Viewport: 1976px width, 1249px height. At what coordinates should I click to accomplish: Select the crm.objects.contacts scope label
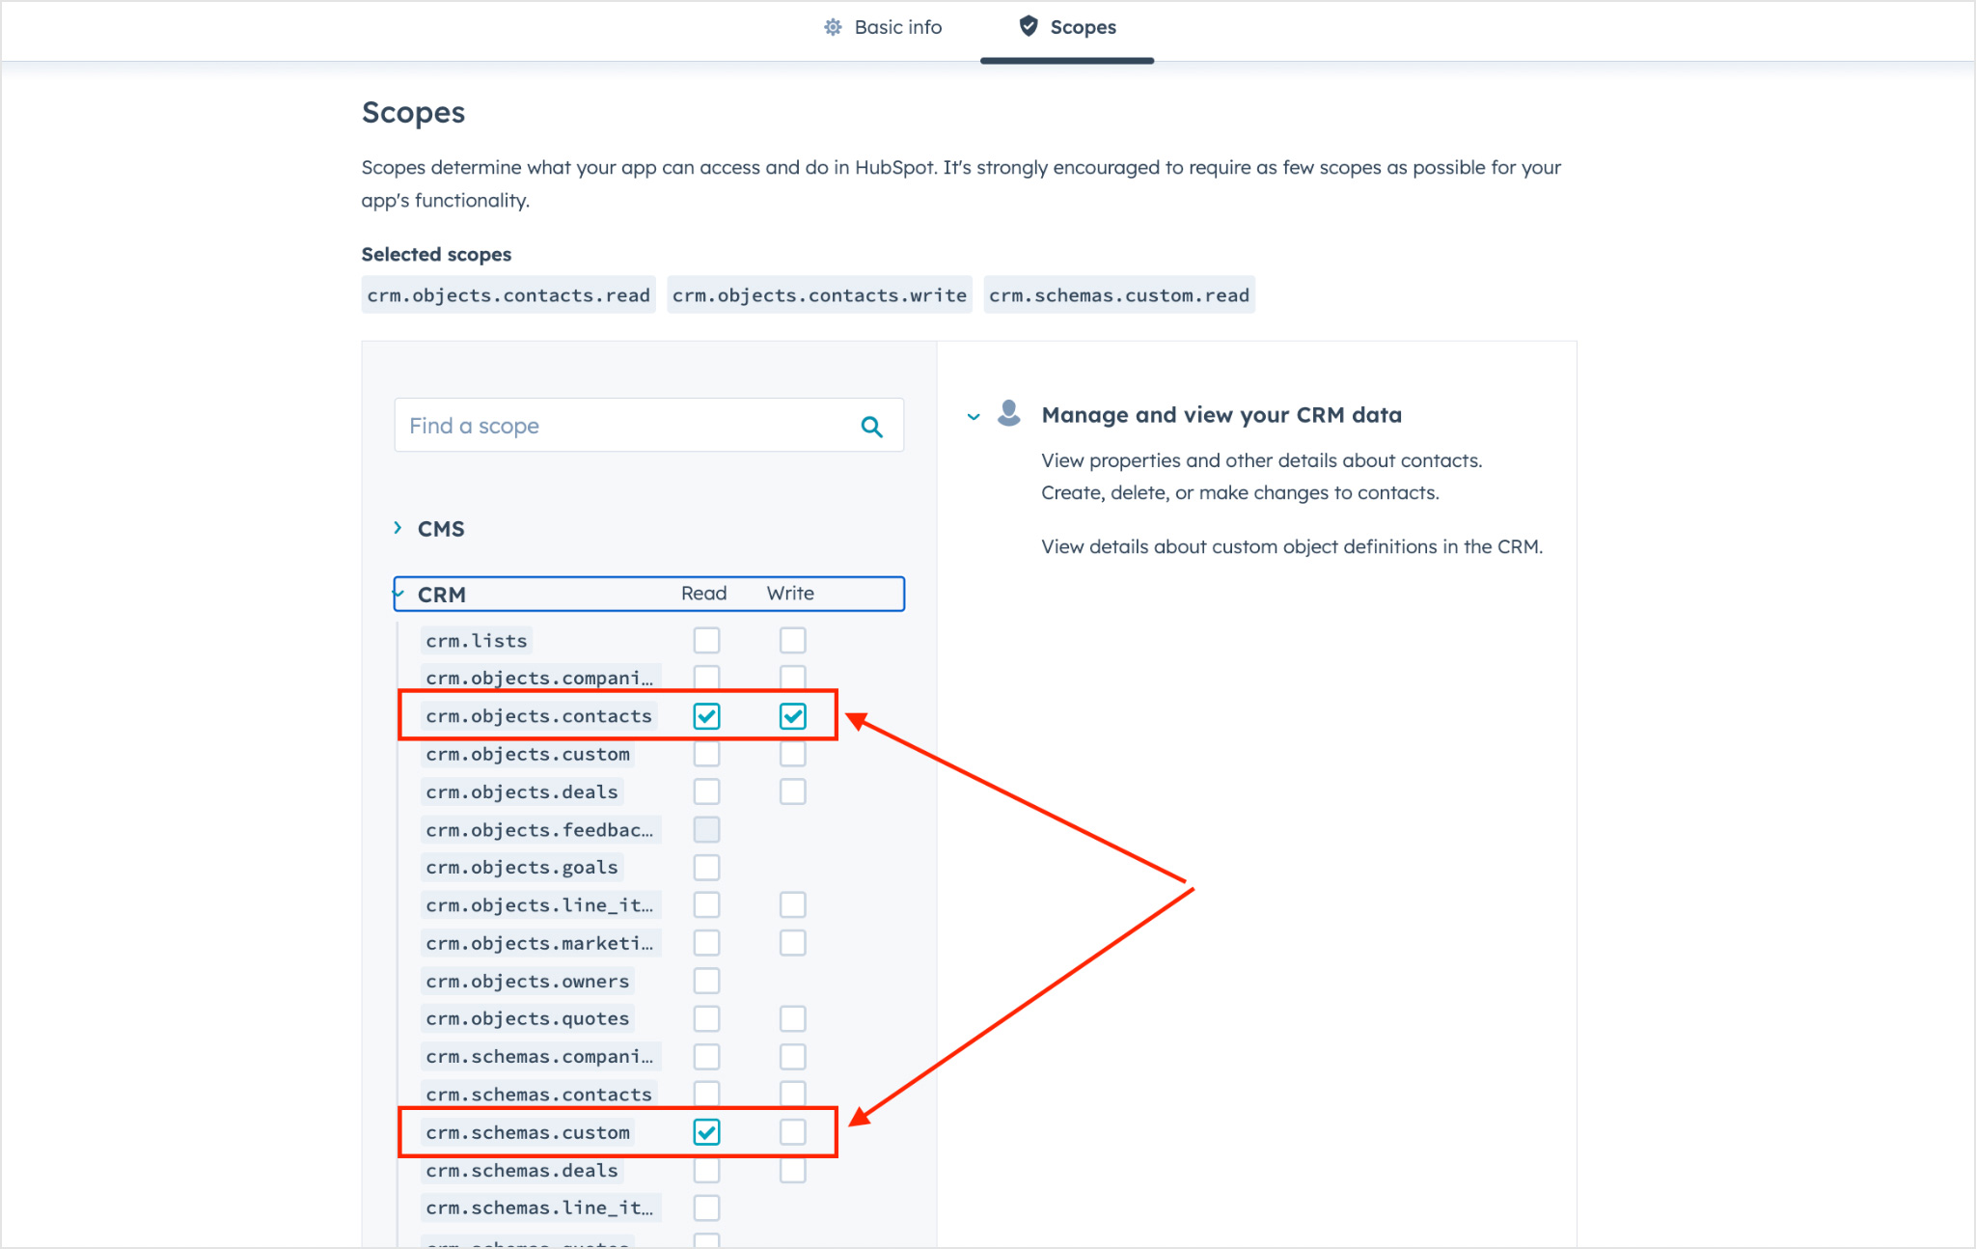click(538, 715)
